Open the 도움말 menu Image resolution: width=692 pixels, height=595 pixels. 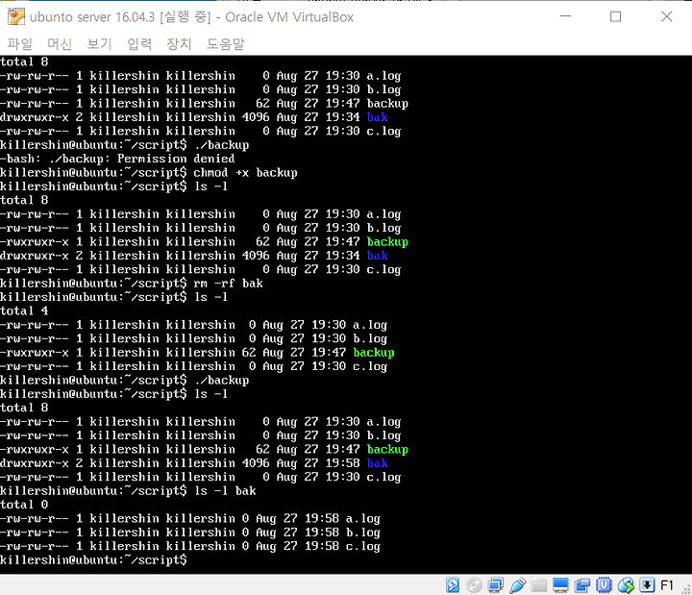[226, 43]
